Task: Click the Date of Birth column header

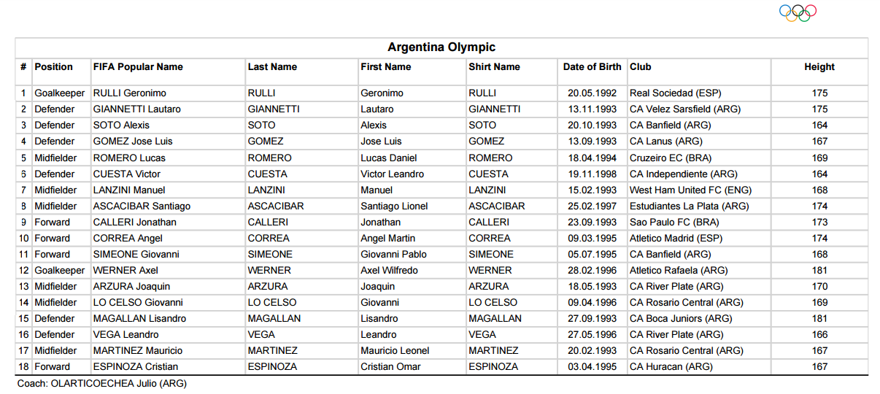Action: (x=593, y=66)
